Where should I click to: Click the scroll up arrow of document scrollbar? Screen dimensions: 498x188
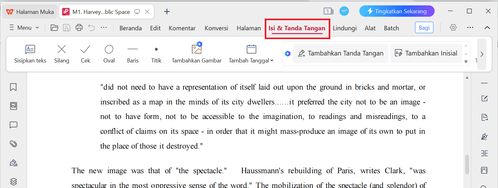(x=467, y=78)
